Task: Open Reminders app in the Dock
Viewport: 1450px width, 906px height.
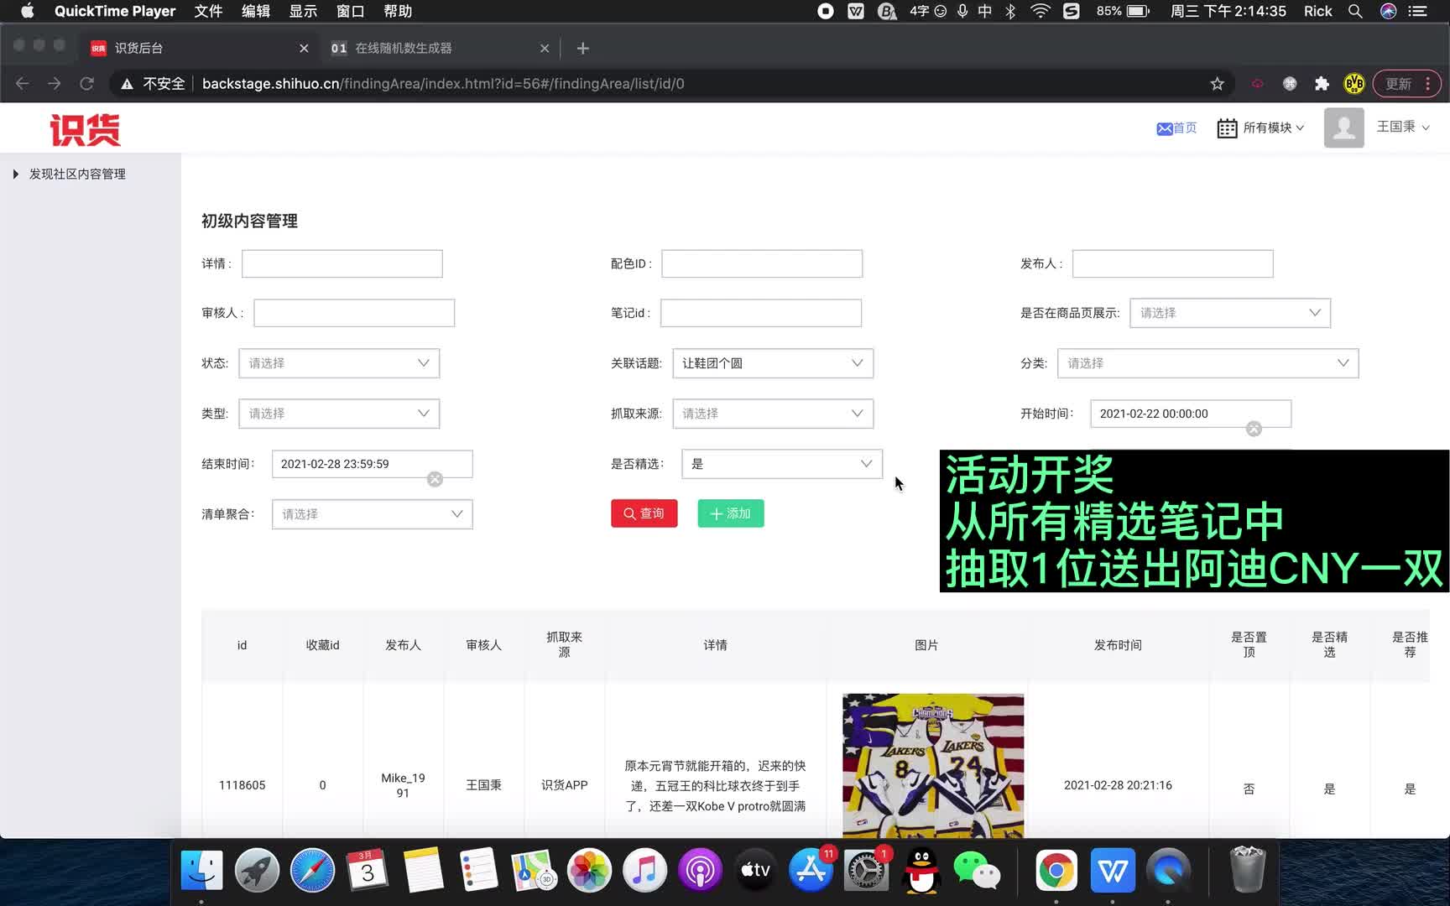Action: [x=478, y=870]
